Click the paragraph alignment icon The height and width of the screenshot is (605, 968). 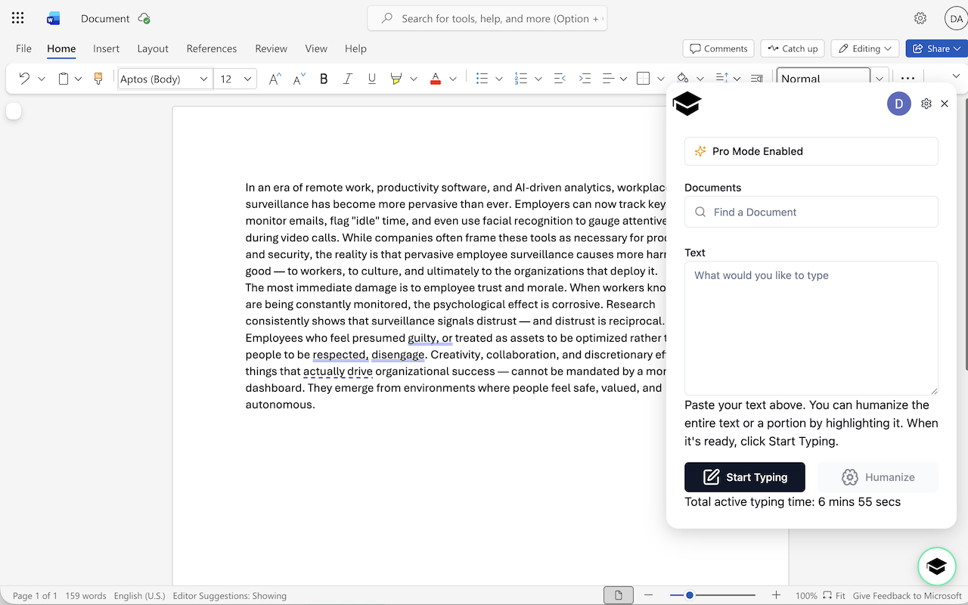(x=608, y=79)
